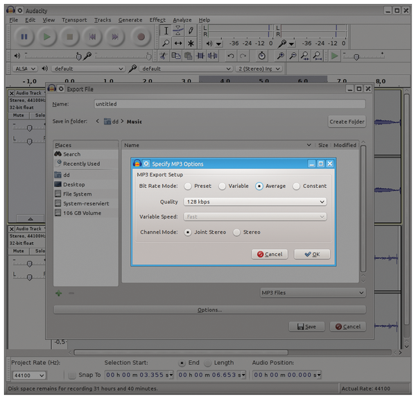The height and width of the screenshot is (399, 416).
Task: Click the Zoom Out magnifier icon
Action: click(293, 56)
